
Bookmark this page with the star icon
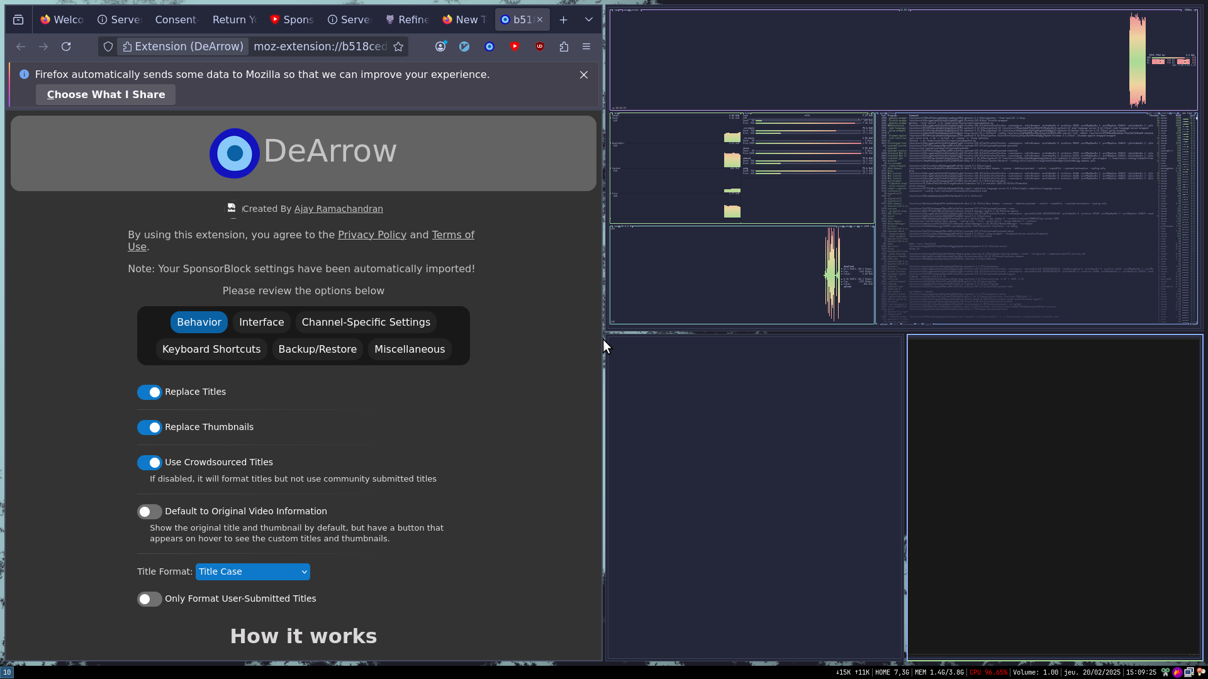pos(398,47)
